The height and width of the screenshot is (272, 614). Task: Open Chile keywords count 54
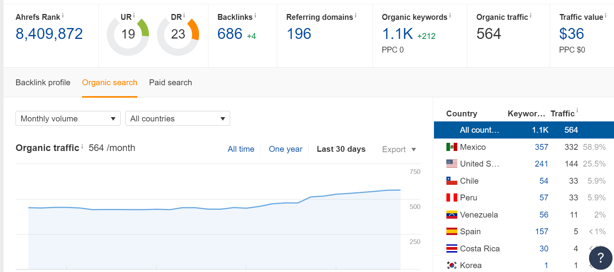point(544,181)
